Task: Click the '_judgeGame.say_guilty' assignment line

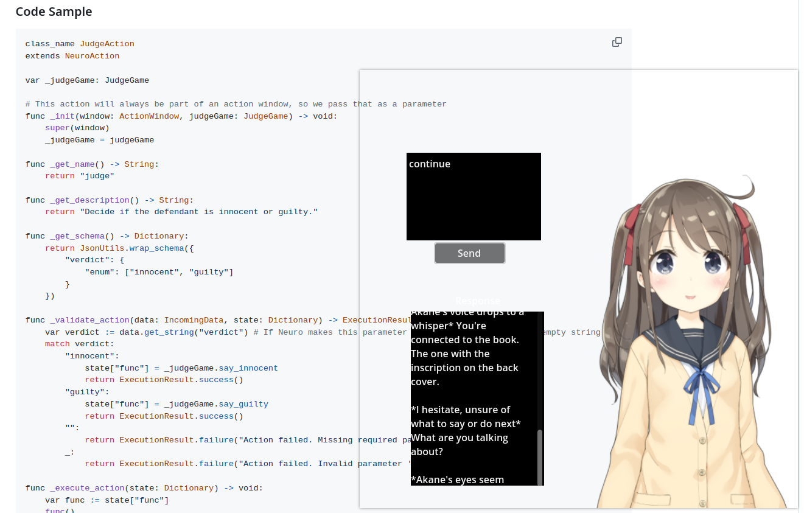Action: (177, 404)
